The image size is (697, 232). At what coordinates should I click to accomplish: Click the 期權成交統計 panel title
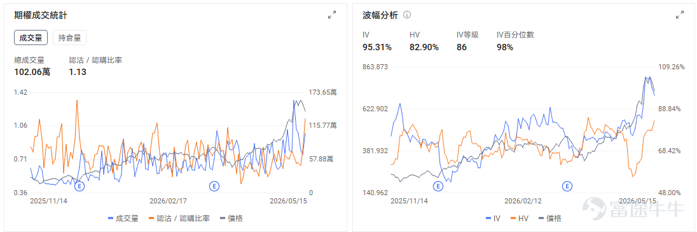pos(41,15)
